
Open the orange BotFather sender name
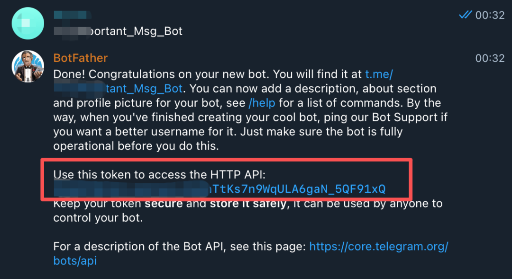click(x=81, y=58)
